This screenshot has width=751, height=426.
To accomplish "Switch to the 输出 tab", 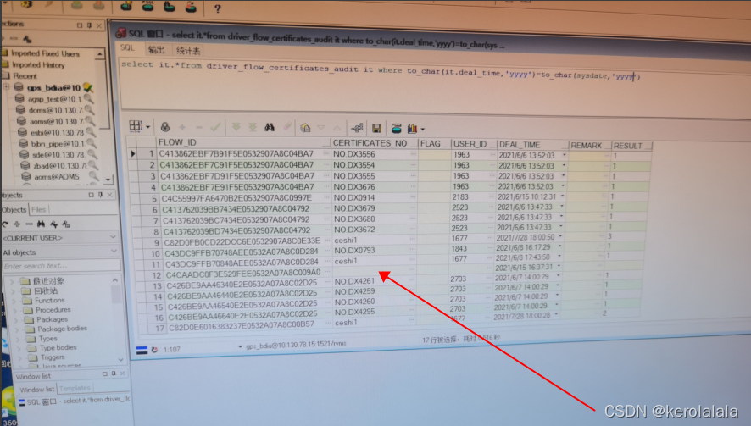I will (157, 49).
